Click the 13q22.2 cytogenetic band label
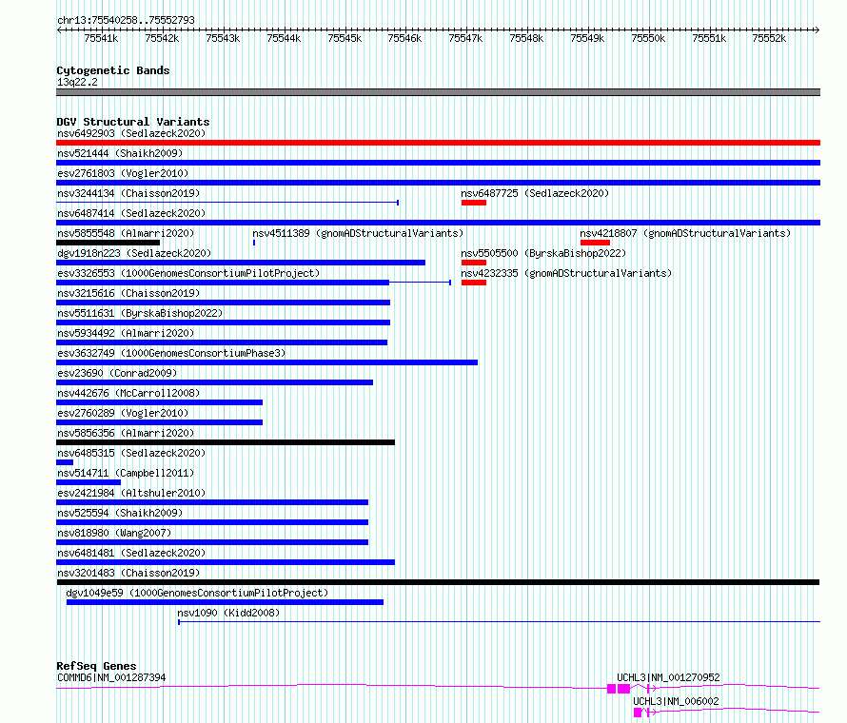 click(77, 82)
